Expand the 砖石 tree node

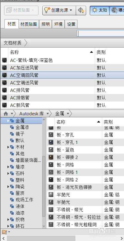8,226
